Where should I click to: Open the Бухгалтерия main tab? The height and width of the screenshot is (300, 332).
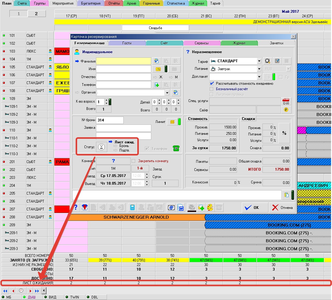pyautogui.click(x=91, y=3)
